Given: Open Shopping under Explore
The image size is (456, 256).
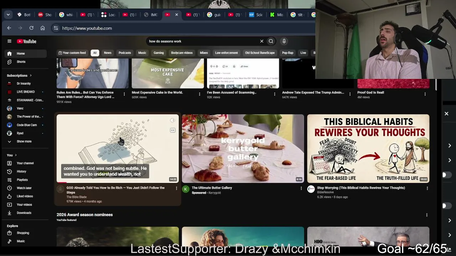Looking at the screenshot, I should [x=25, y=233].
